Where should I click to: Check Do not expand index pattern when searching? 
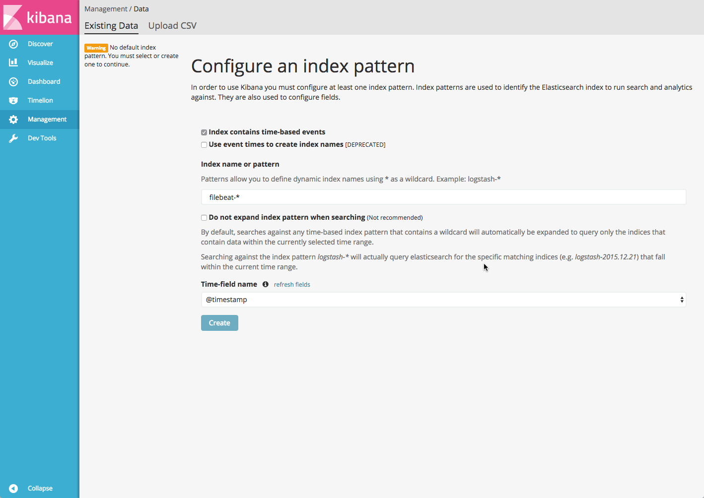pos(204,218)
